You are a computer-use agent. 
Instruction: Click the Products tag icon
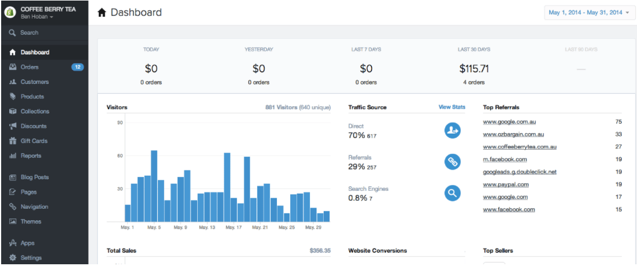[12, 97]
